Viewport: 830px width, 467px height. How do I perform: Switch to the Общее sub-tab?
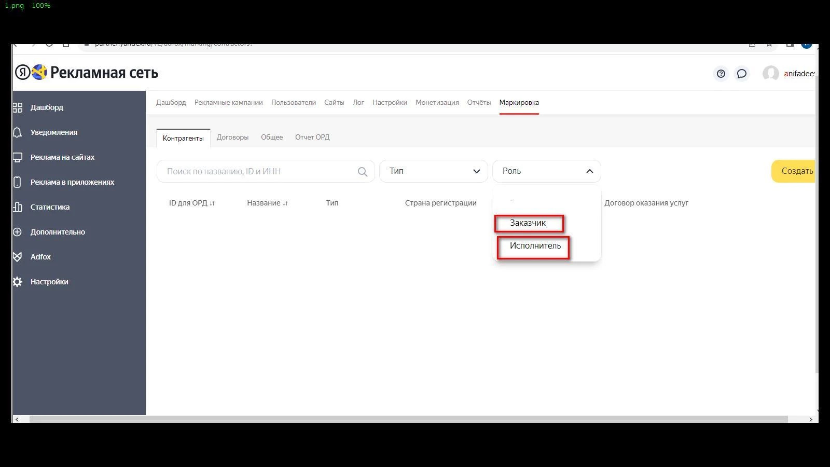[x=272, y=138]
